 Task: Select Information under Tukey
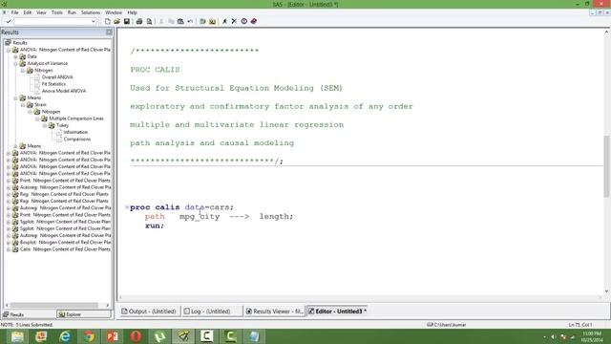[x=75, y=132]
